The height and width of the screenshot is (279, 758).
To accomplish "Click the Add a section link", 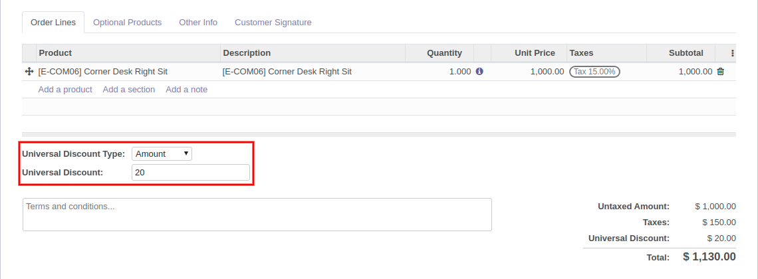I will [129, 90].
